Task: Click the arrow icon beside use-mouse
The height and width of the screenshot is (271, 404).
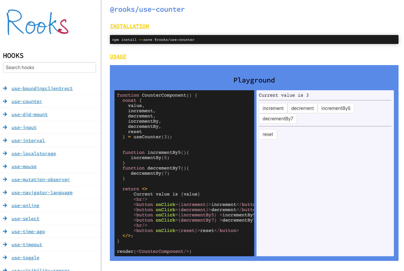Action: click(x=5, y=166)
